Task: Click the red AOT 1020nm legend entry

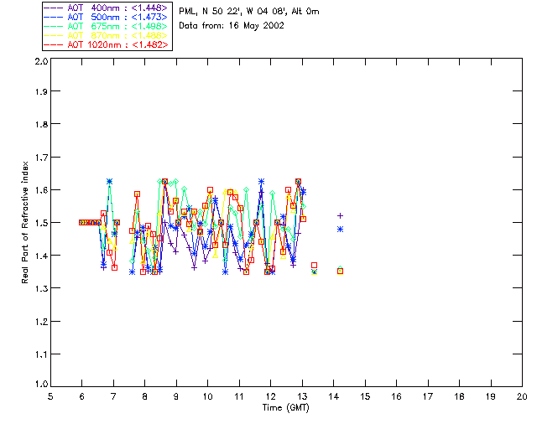Action: point(117,44)
